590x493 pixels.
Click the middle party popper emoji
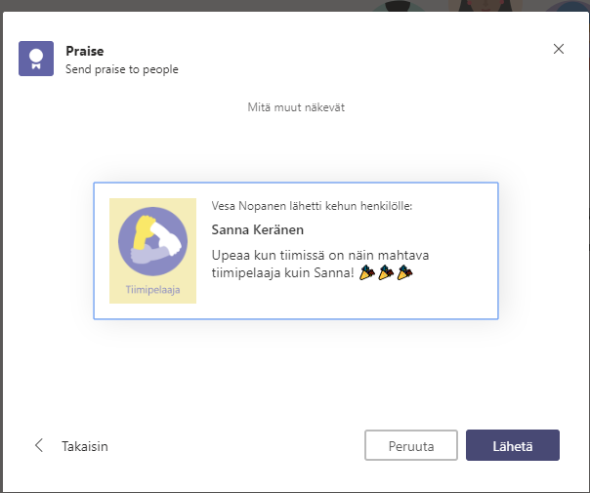coord(386,272)
